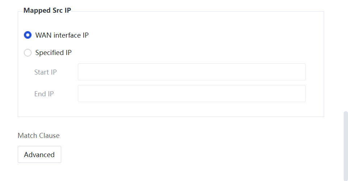
Task: Click the 'Specified IP' label text
Action: [53, 53]
